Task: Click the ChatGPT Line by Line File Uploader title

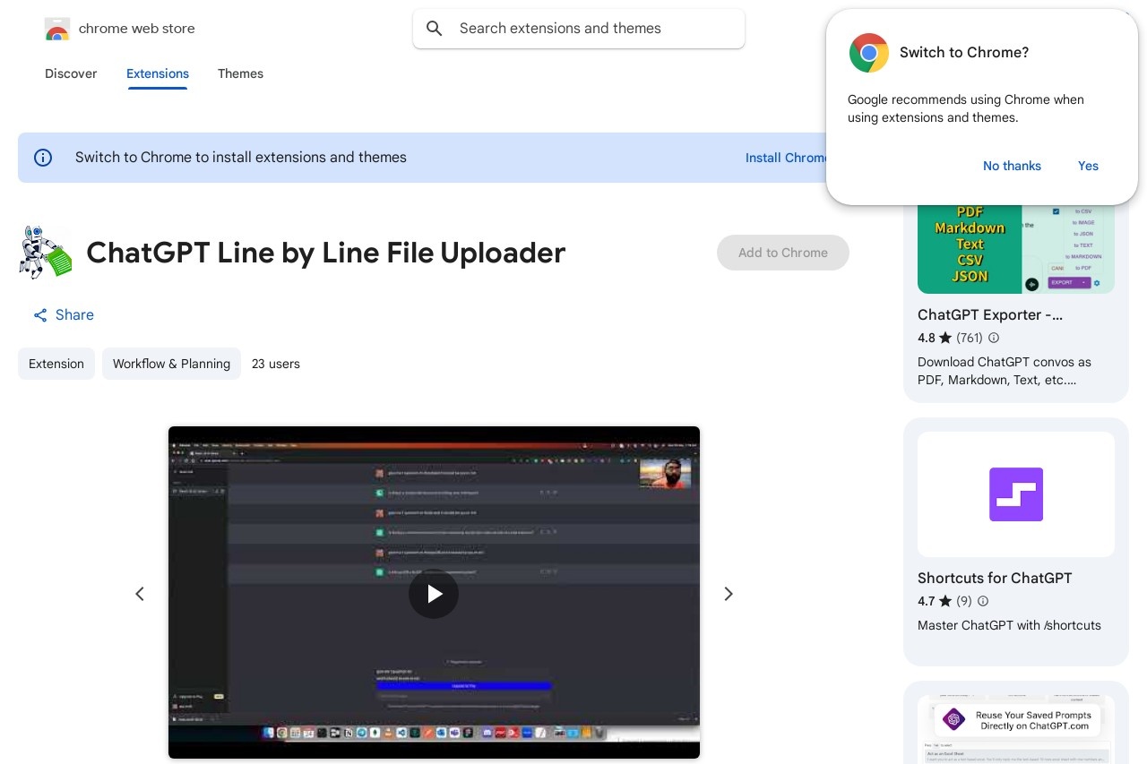Action: coord(326,253)
